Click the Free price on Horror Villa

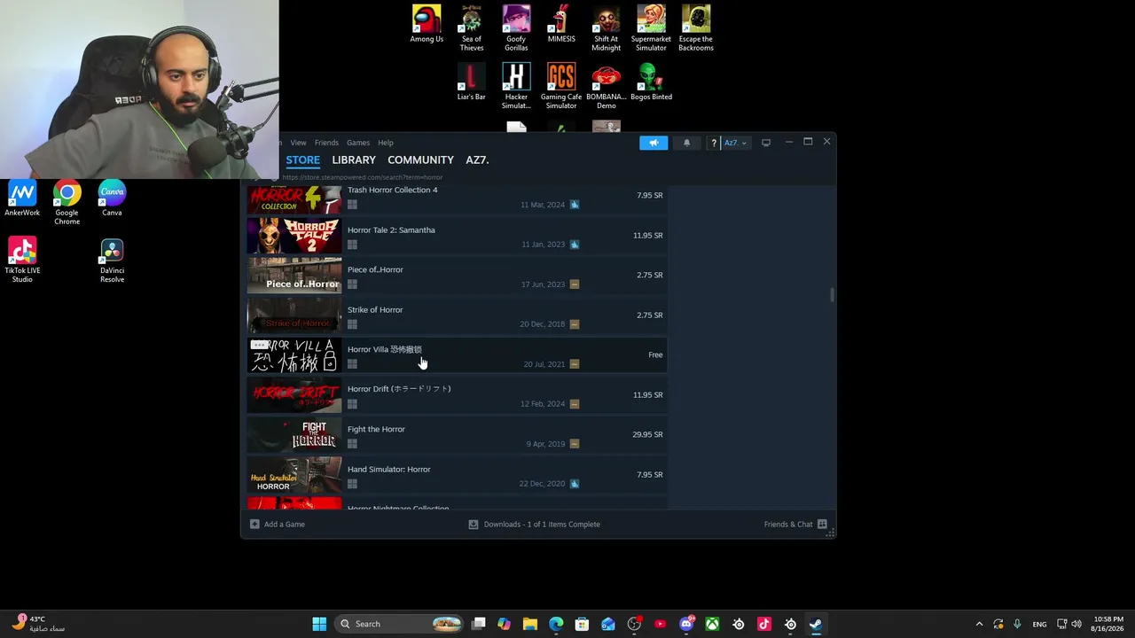pos(655,355)
